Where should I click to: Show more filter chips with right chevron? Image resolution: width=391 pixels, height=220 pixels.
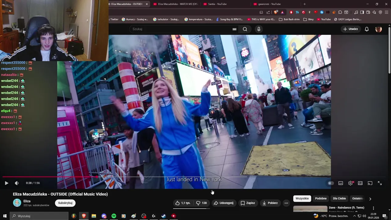coord(370,199)
